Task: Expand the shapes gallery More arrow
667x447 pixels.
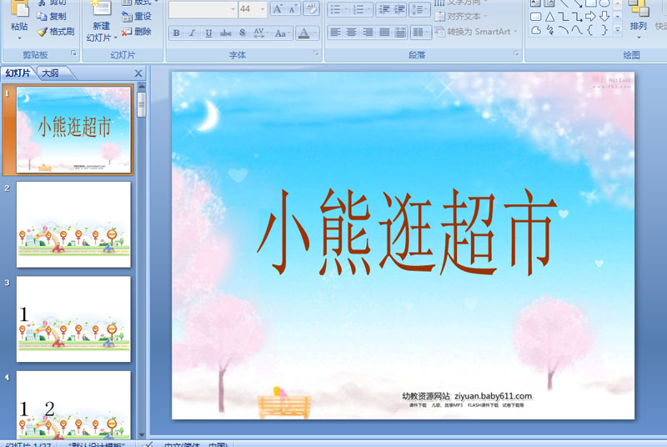Action: pyautogui.click(x=618, y=30)
